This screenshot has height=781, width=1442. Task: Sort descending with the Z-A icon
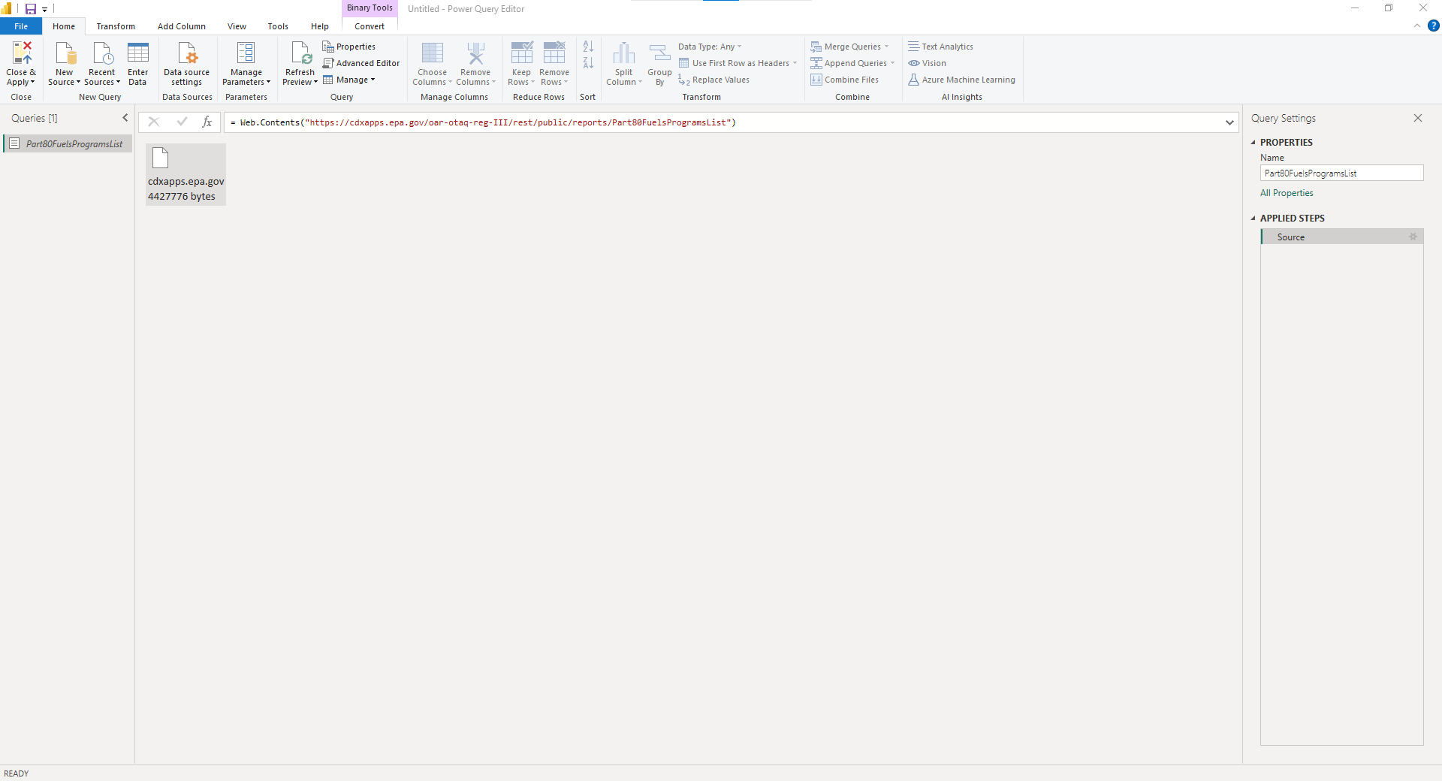pyautogui.click(x=588, y=63)
